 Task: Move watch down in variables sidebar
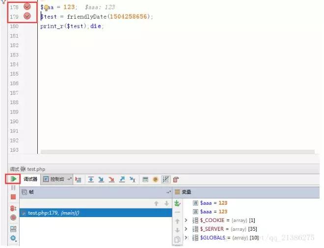coord(177,230)
